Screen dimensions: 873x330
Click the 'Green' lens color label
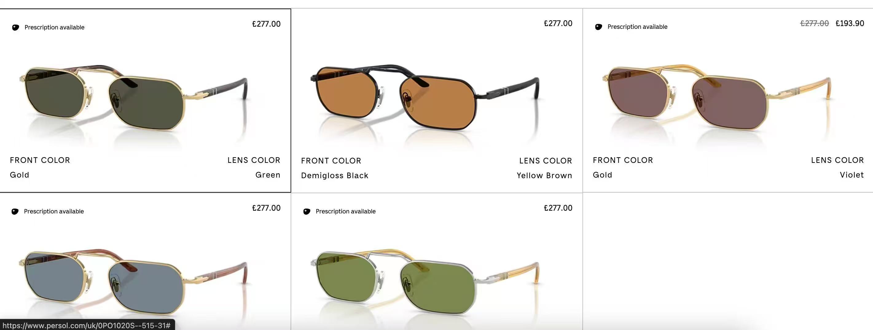(x=268, y=175)
